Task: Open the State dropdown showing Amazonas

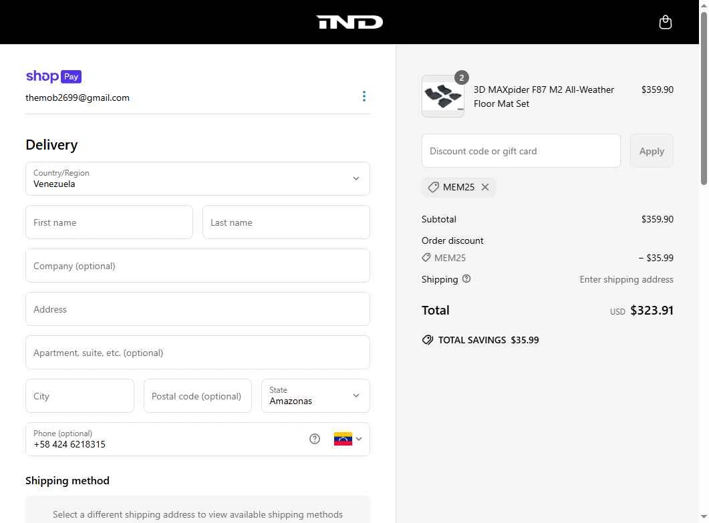Action: [x=315, y=396]
